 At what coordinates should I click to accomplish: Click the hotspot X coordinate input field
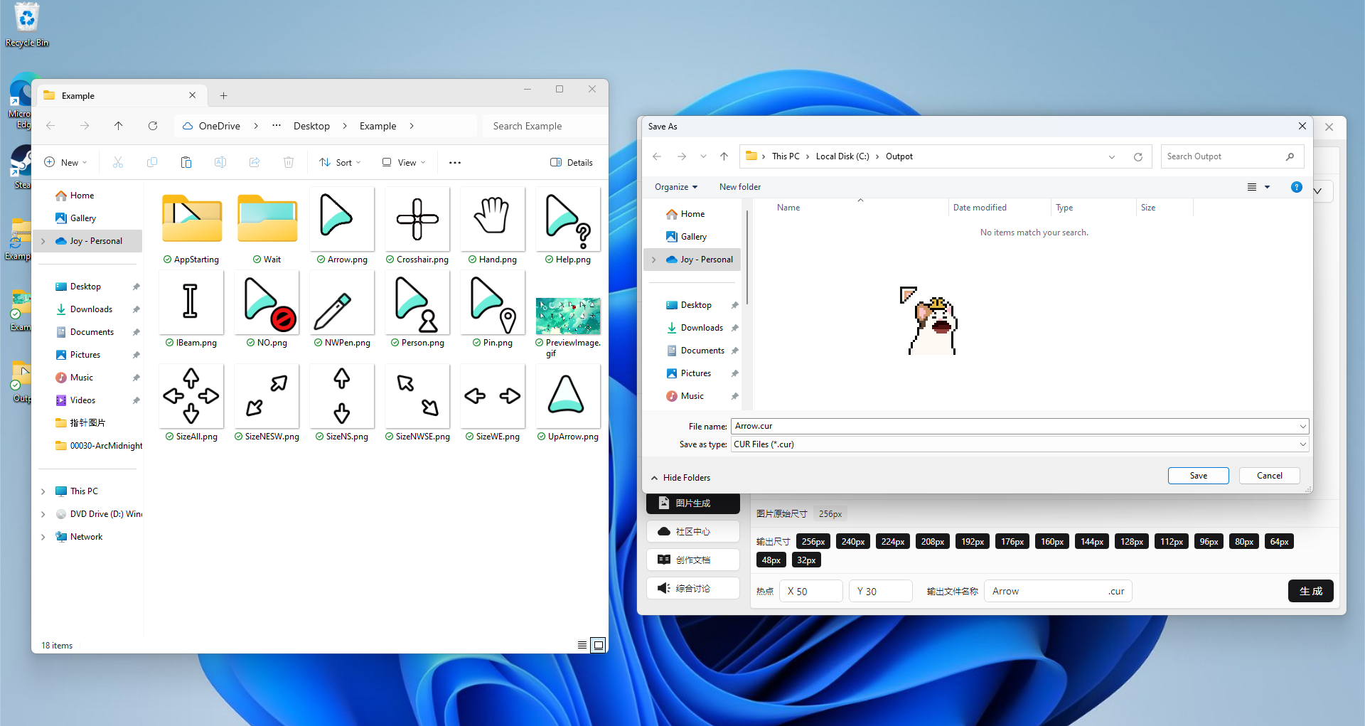(x=810, y=591)
